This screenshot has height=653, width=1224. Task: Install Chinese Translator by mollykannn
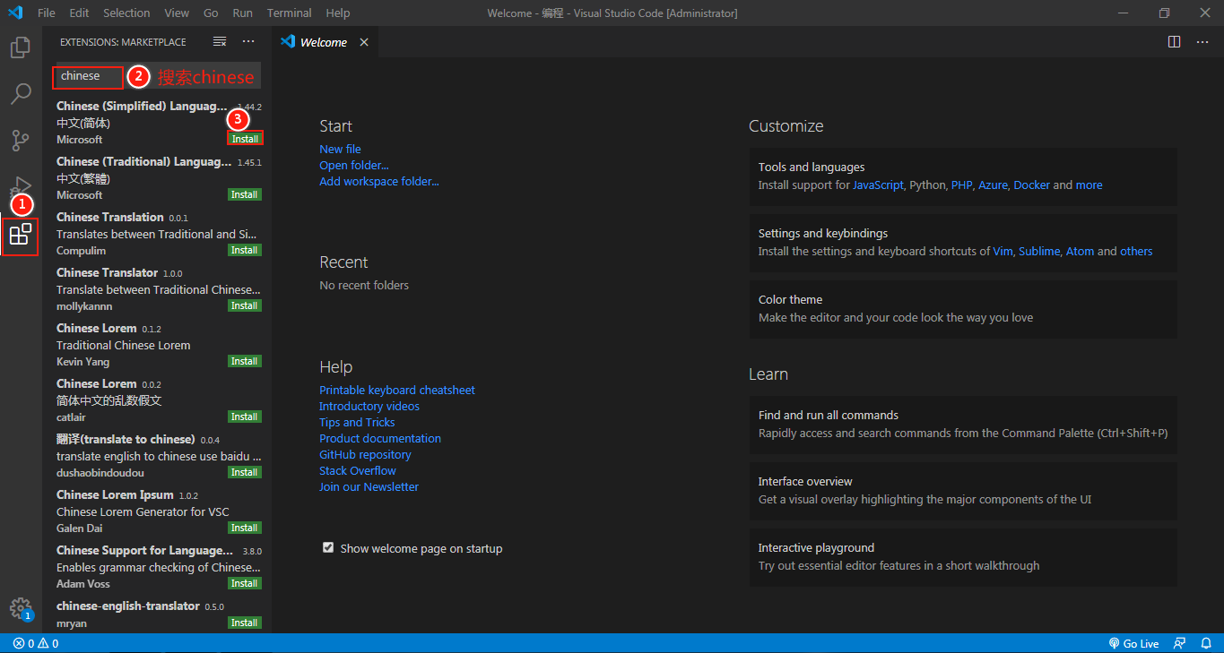(x=245, y=305)
